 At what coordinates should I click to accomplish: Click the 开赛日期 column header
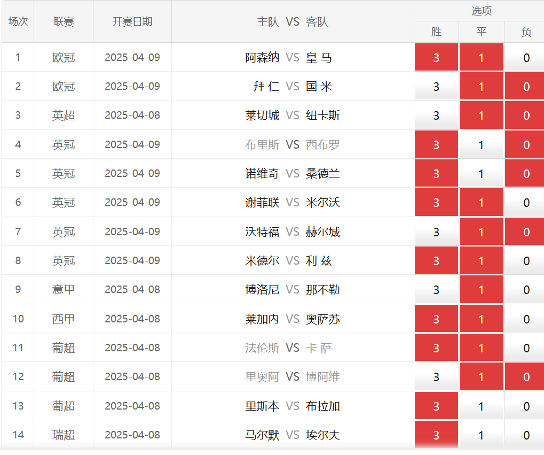(132, 21)
